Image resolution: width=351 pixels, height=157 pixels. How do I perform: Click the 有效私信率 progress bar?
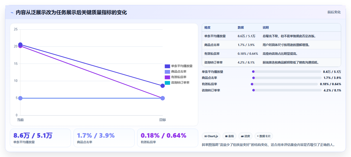285,84
